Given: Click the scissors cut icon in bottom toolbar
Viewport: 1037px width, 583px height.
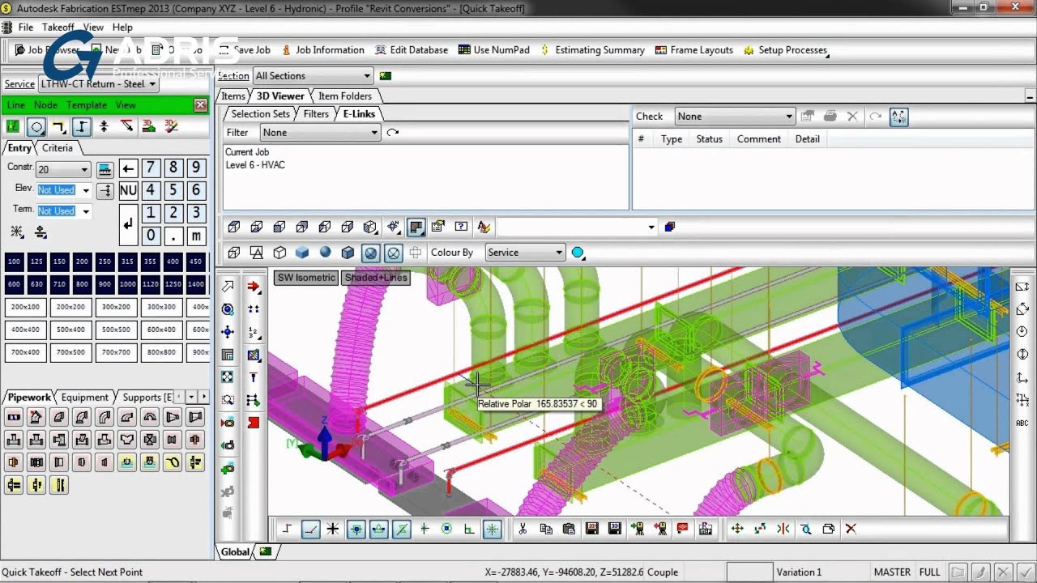Looking at the screenshot, I should point(523,529).
